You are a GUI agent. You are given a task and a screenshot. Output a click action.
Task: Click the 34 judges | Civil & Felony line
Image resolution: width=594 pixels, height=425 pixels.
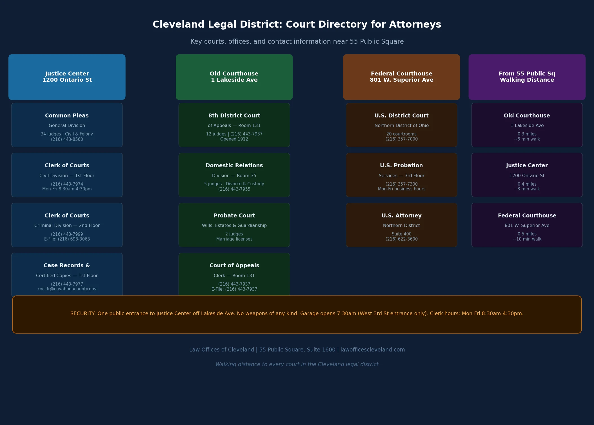tap(67, 134)
